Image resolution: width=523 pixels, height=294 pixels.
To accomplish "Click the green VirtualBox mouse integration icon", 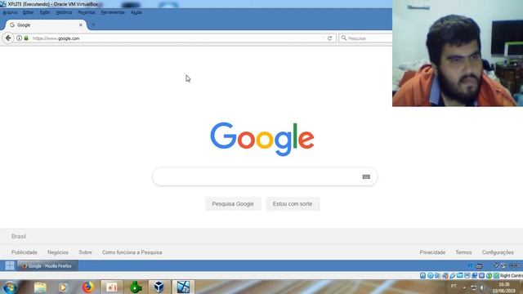I will (489, 275).
